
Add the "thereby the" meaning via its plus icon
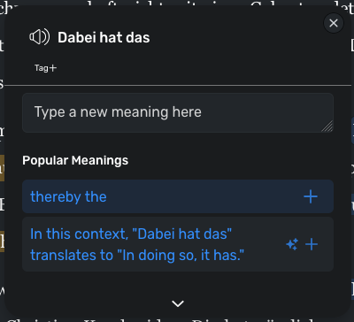[311, 196]
